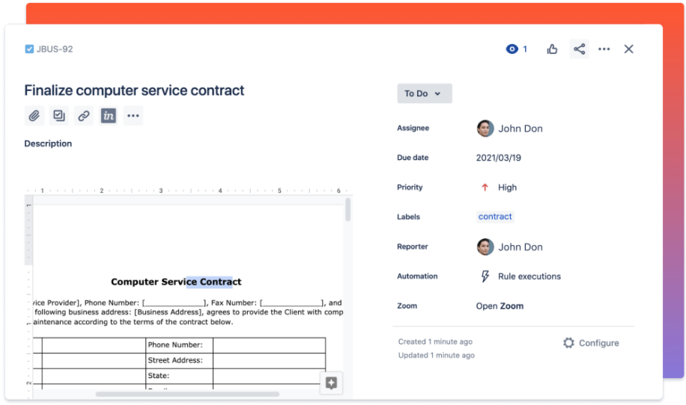
Task: Click the thumbs up vote icon
Action: tap(553, 49)
